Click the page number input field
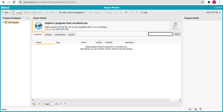 coord(52,104)
